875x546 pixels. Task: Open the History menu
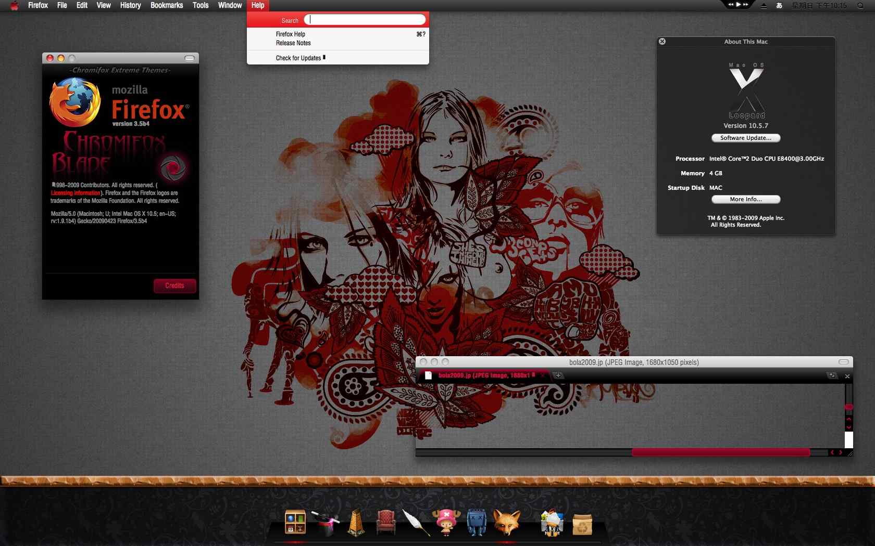click(130, 5)
